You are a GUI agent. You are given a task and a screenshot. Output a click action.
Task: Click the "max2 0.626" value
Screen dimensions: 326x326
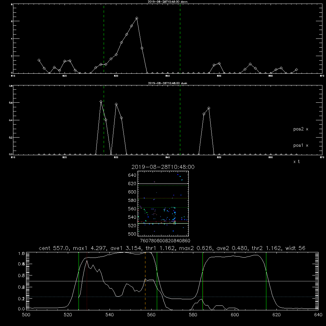(x=195, y=248)
